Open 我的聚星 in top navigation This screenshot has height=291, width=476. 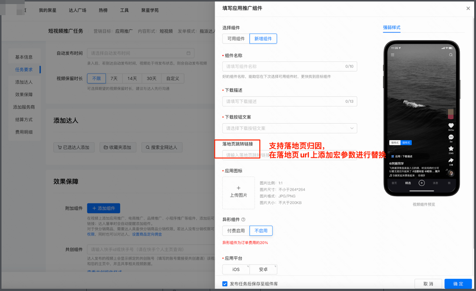[x=48, y=10]
